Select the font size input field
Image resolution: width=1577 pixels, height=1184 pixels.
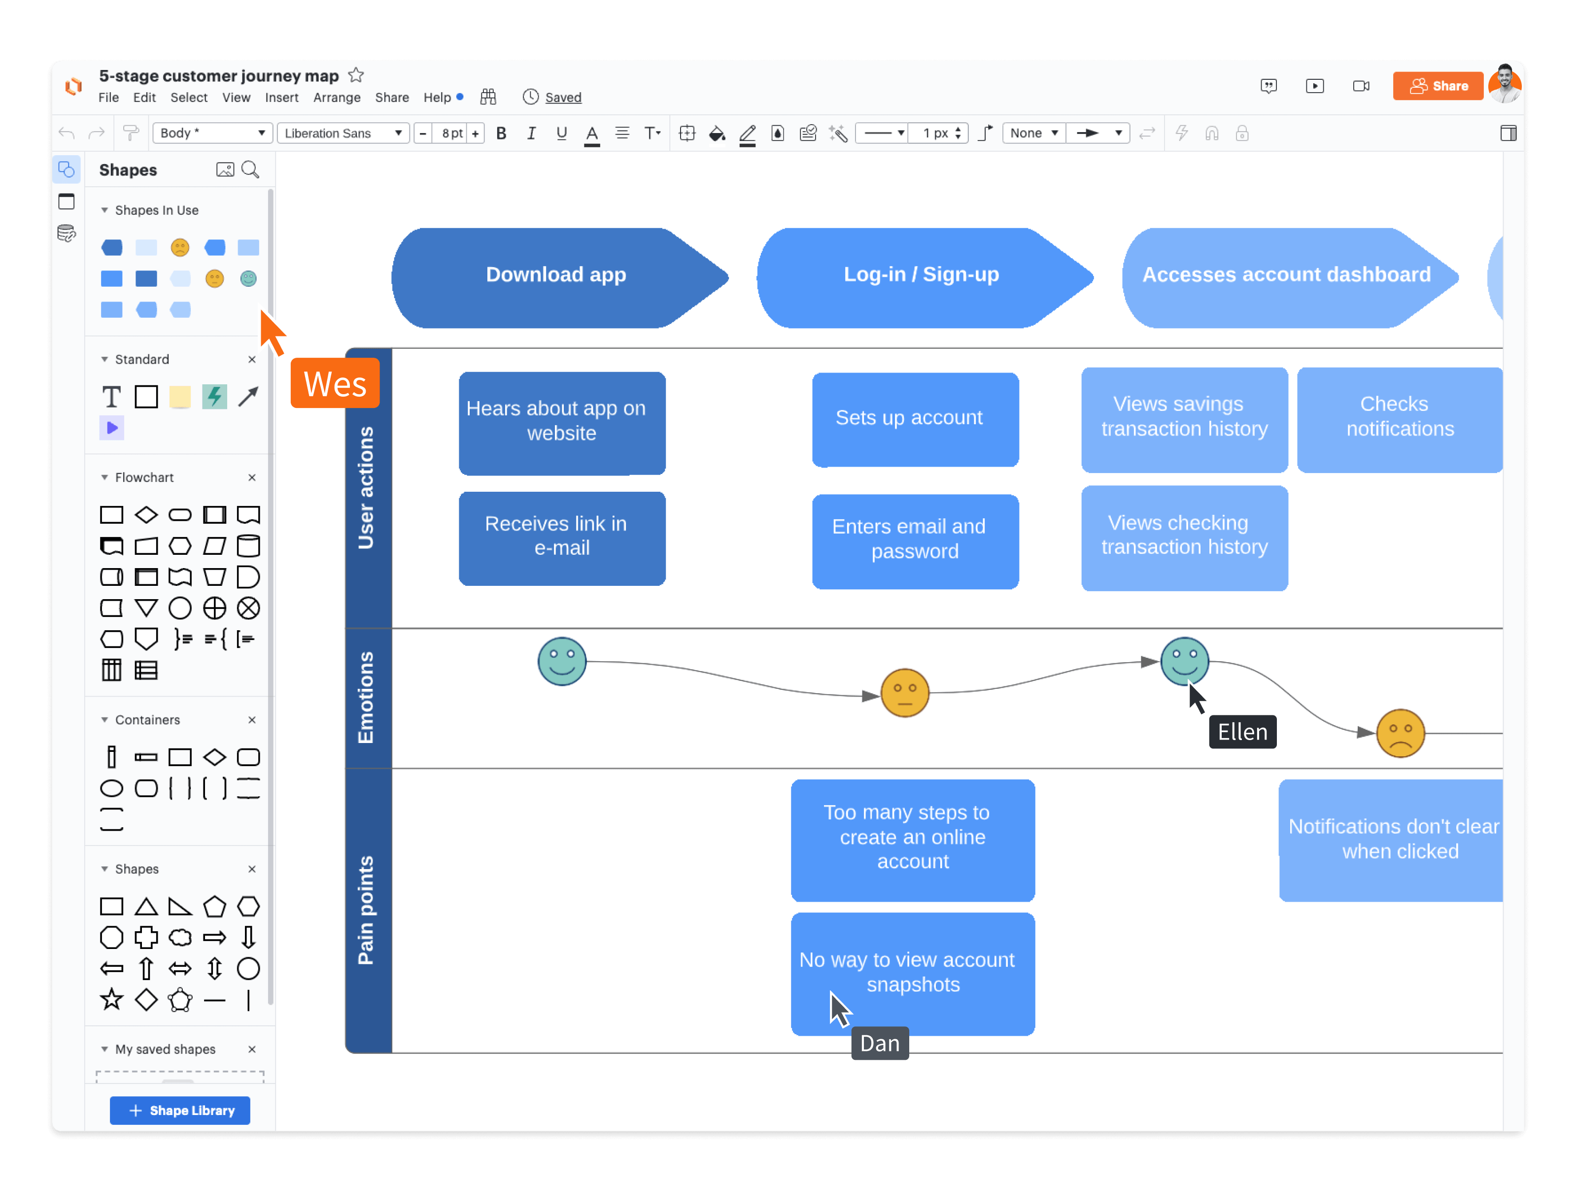(x=450, y=133)
